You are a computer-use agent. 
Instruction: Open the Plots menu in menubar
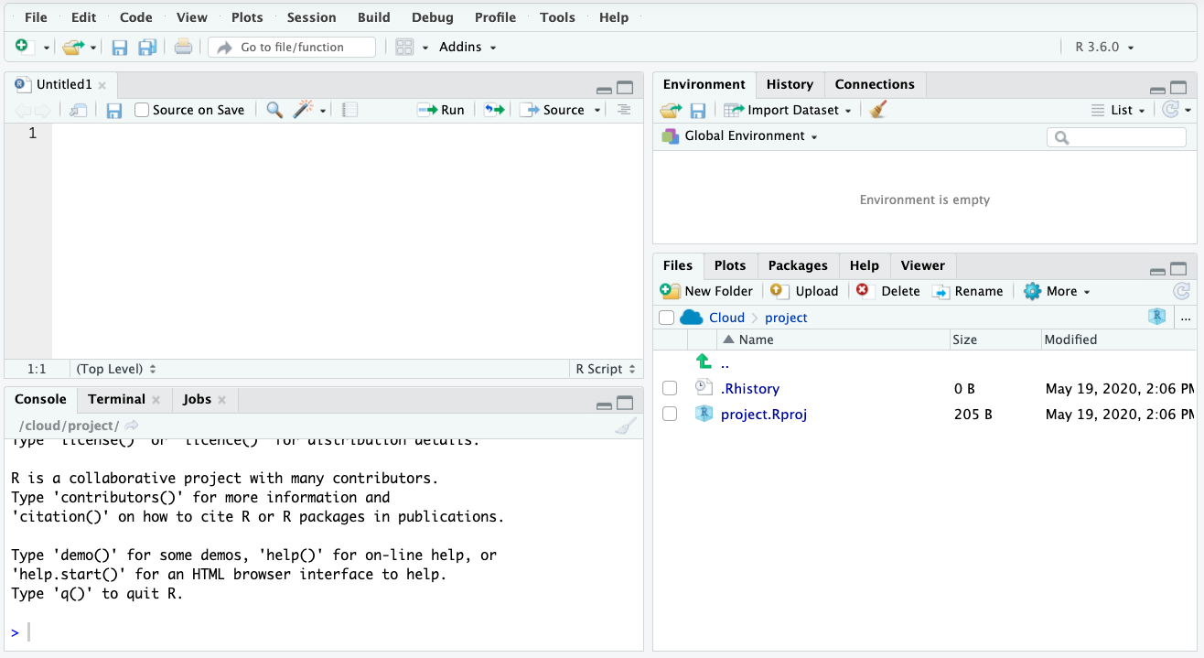coord(247,17)
